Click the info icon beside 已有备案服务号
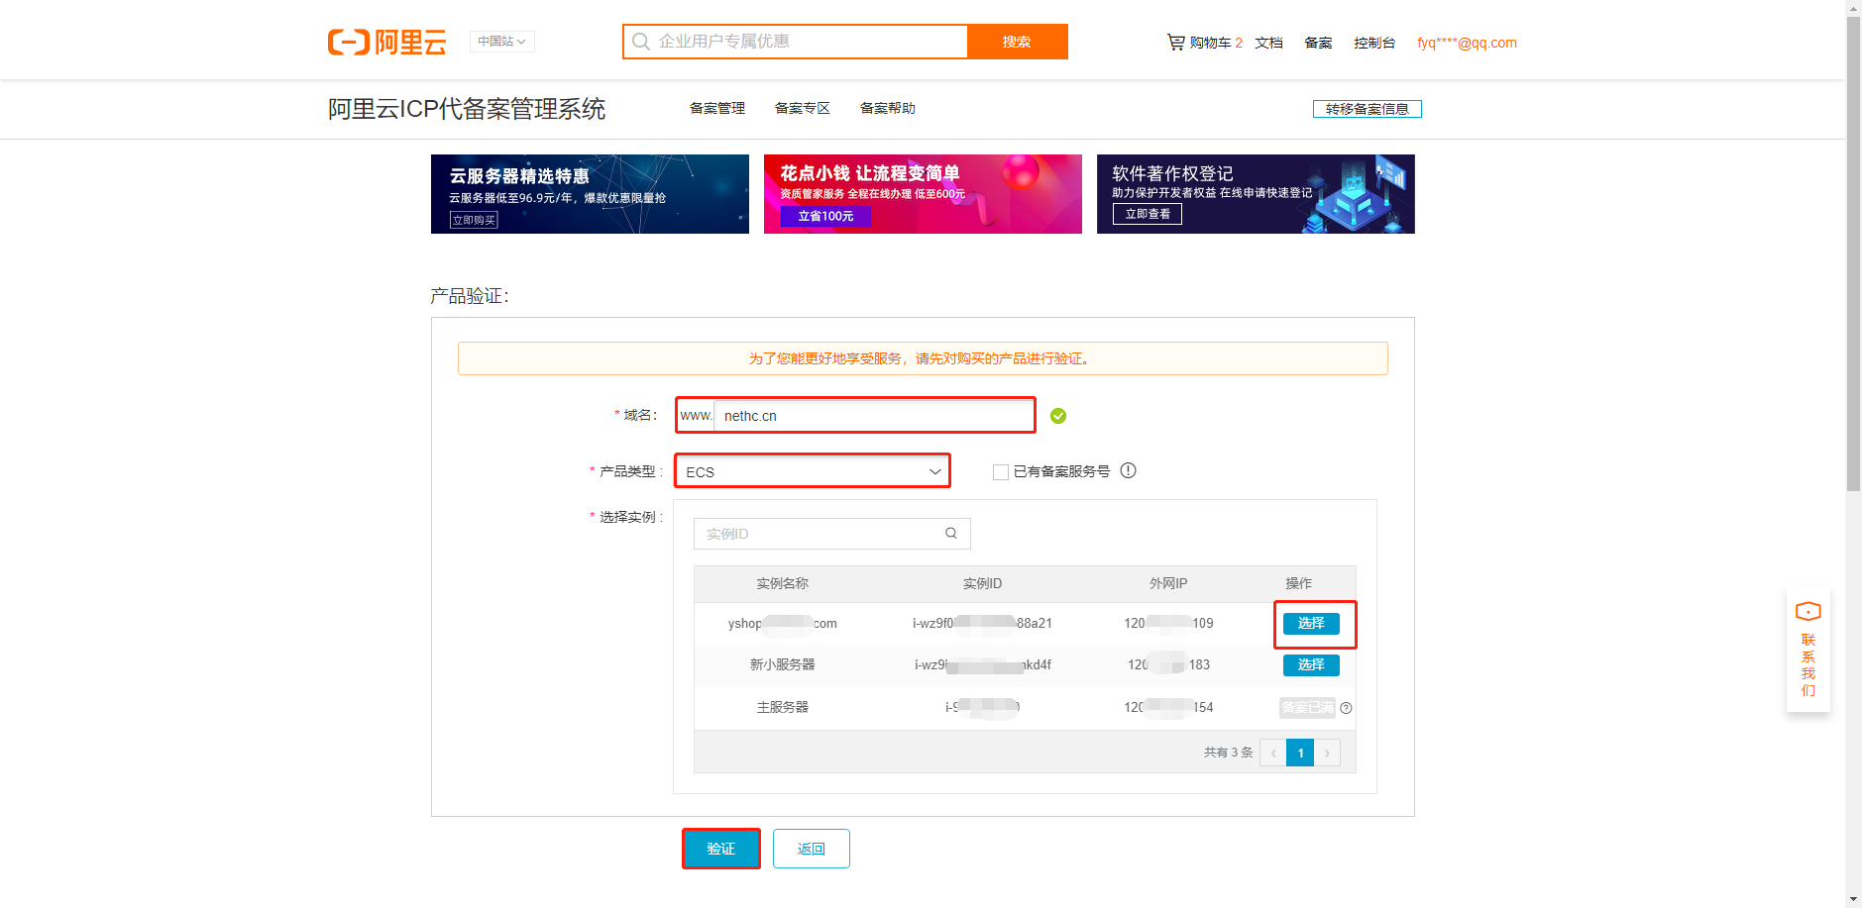The width and height of the screenshot is (1862, 908). (1128, 470)
